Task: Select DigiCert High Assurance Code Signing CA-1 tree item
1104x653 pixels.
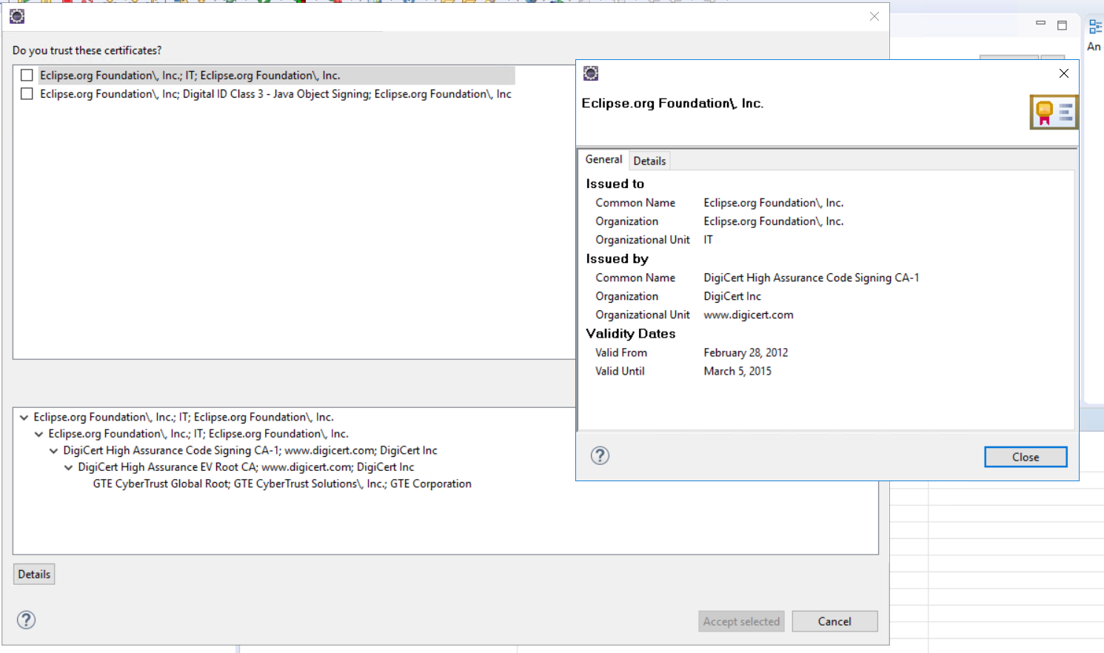Action: pyautogui.click(x=250, y=450)
